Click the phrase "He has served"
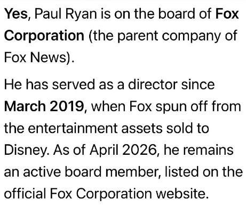 pos(50,85)
